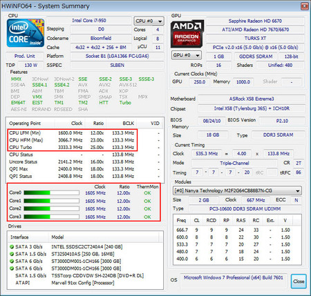The image size is (311, 296).
Task: Click the SSE4.2 feature label
Action: pyautogui.click(x=62, y=85)
